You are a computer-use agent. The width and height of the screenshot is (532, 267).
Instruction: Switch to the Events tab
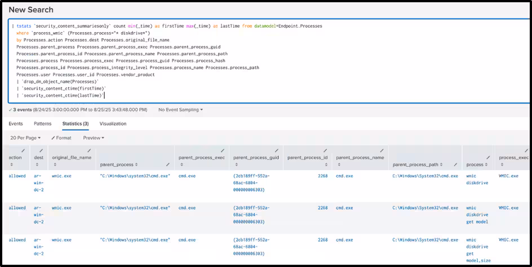(x=16, y=123)
